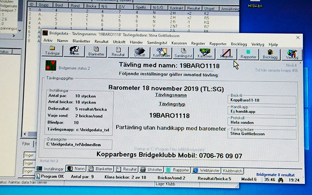Image resolution: width=312 pixels, height=195 pixels.
Task: Click the binoculars icon in status bar
Action: pyautogui.click(x=281, y=180)
